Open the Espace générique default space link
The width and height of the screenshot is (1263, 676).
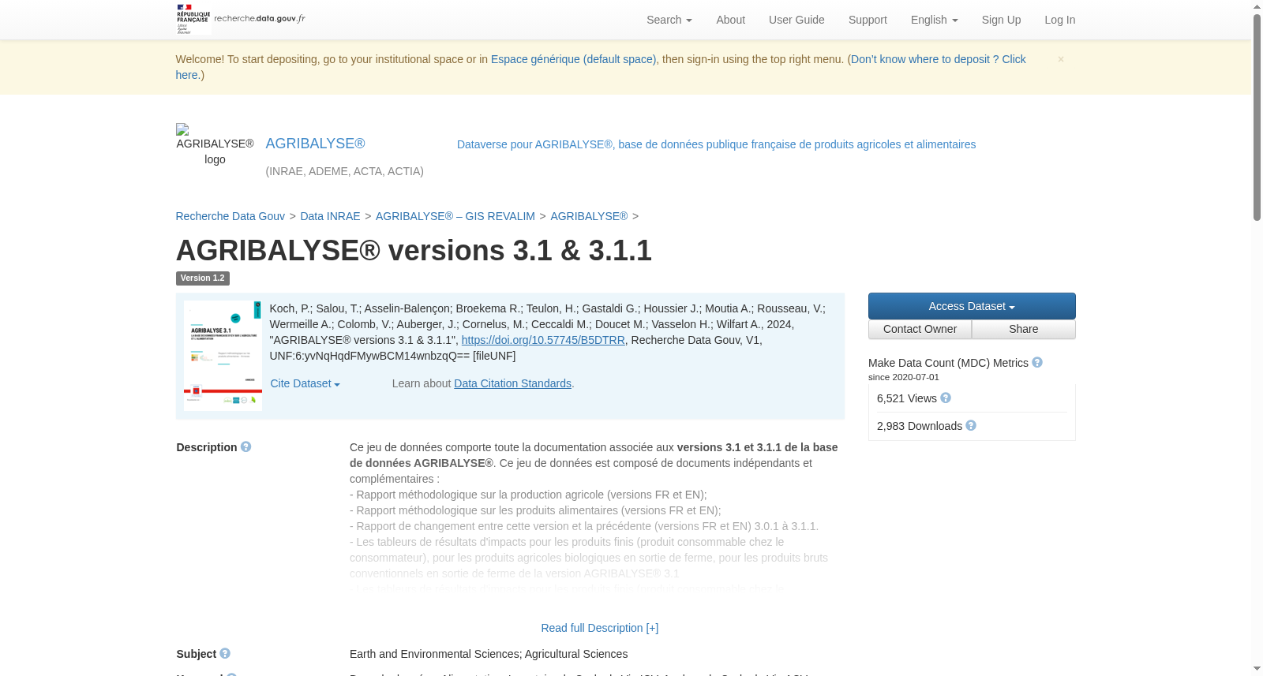tap(574, 59)
